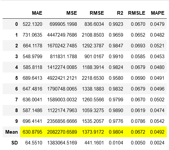Click MAE value 647.4816
The image size is (169, 150).
[32, 89]
